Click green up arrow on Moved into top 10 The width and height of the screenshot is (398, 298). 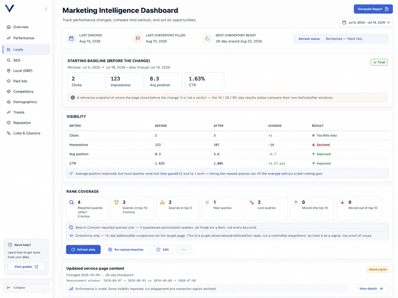pos(296,202)
